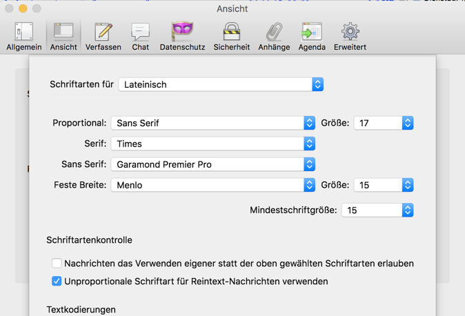The image size is (465, 316).
Task: Show the Anhänge paperclip pane
Action: tap(274, 36)
